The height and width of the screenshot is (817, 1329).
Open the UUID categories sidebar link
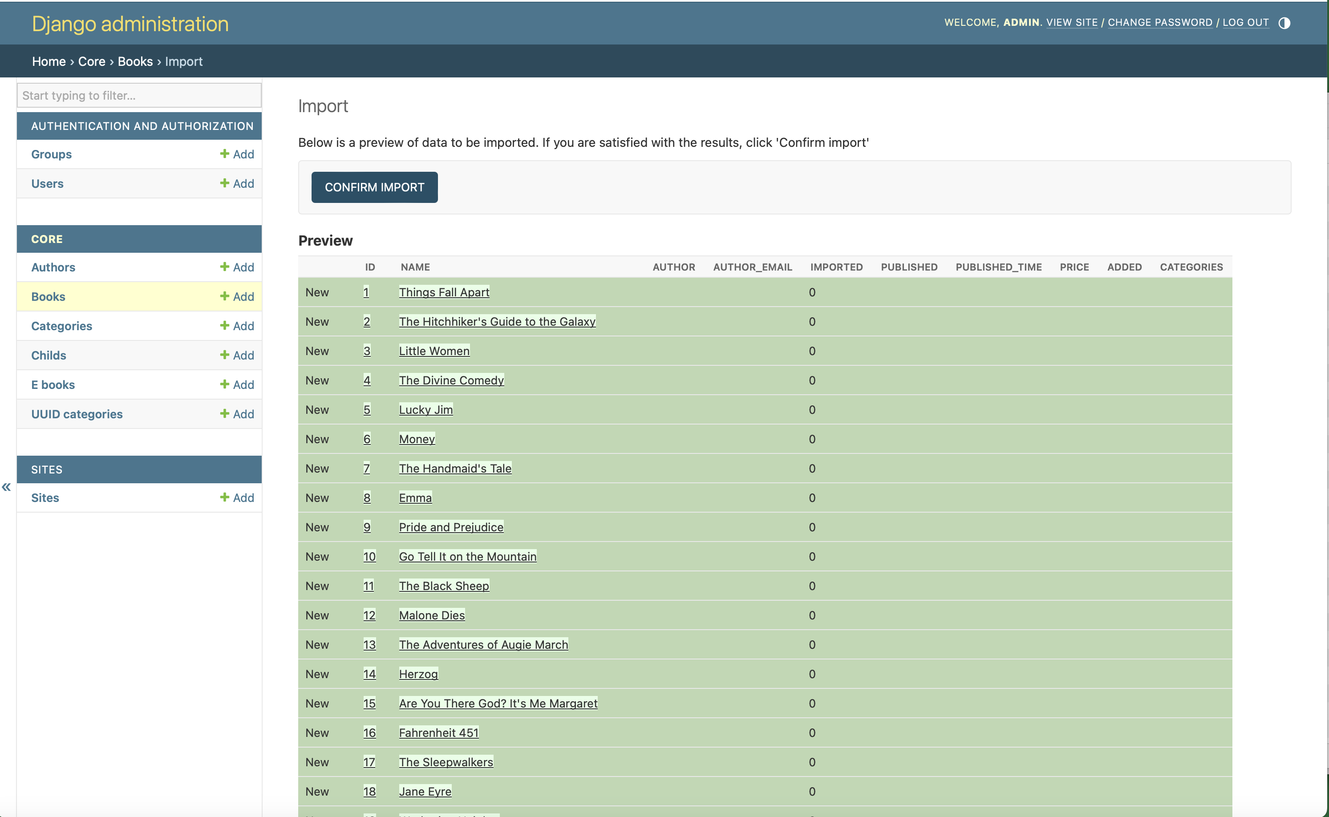coord(77,414)
